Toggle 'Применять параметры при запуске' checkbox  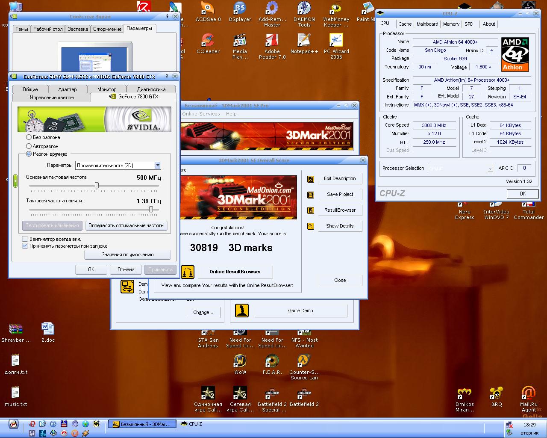click(25, 246)
